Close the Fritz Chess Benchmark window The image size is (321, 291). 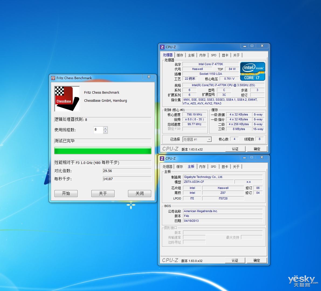pos(149,77)
